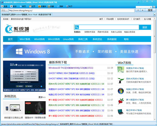Open the dropdown arrow of top-right combo box
This screenshot has height=126, width=157.
click(x=151, y=7)
